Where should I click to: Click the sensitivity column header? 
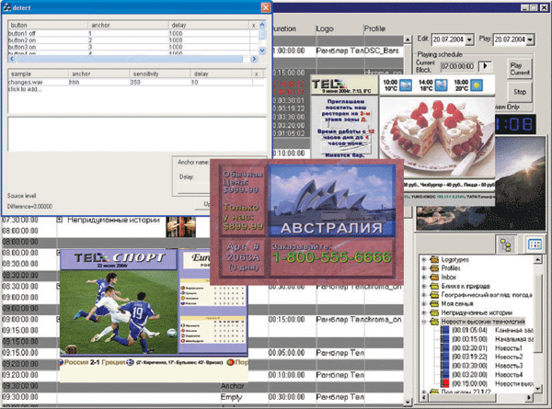[x=160, y=74]
